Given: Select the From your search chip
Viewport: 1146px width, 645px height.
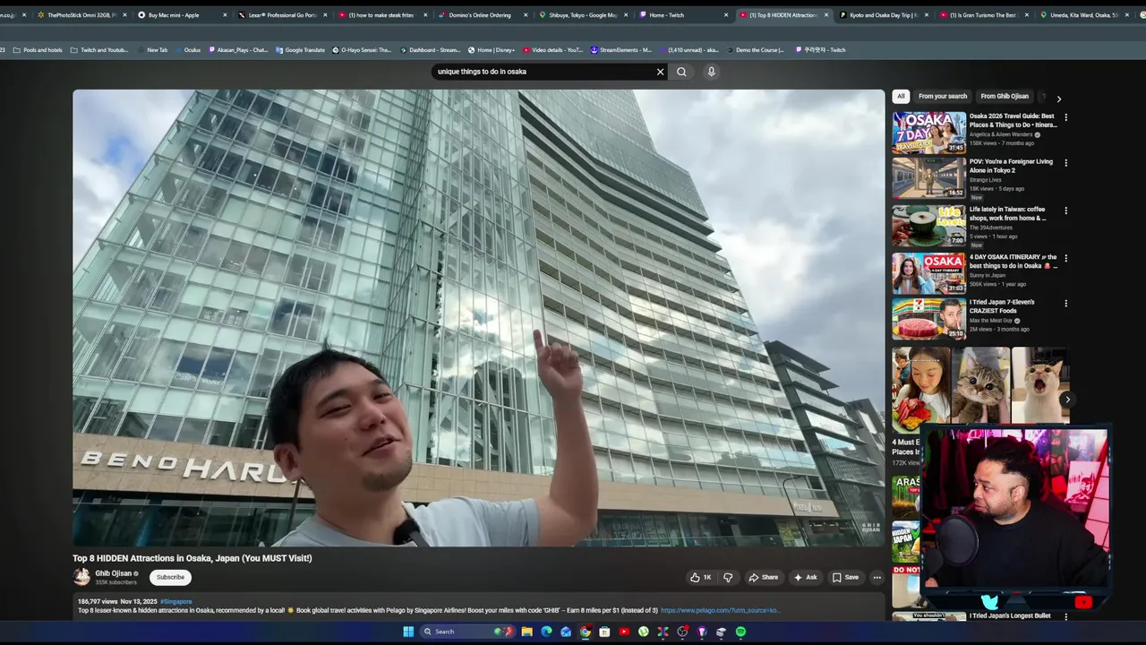Looking at the screenshot, I should pos(943,96).
